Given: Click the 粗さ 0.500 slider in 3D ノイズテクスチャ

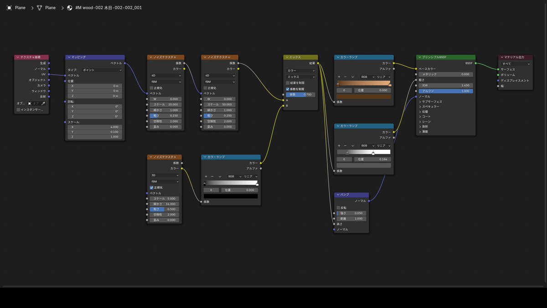Looking at the screenshot, I should click(165, 209).
